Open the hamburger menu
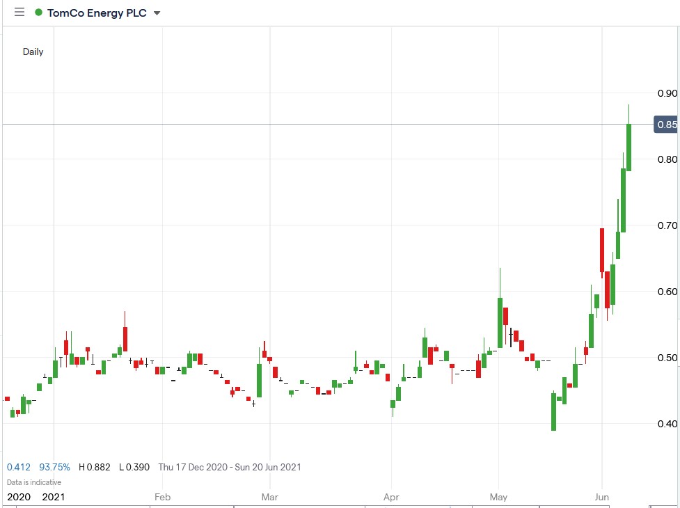This screenshot has width=680, height=508. pyautogui.click(x=19, y=12)
